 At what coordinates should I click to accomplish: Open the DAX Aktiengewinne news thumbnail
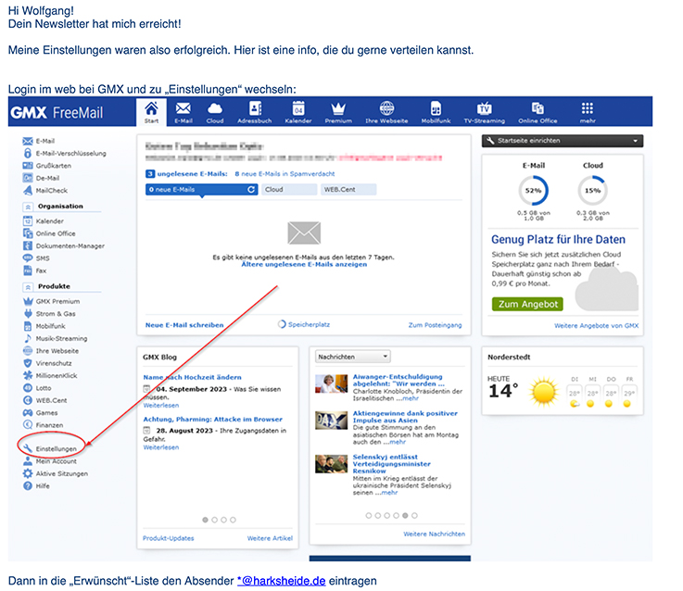coord(331,421)
